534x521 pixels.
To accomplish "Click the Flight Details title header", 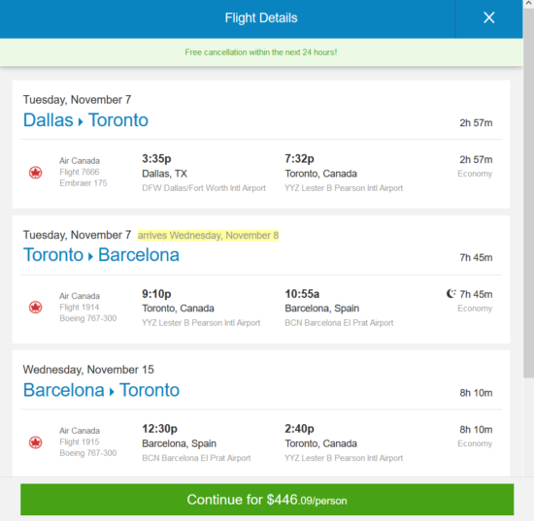I will pyautogui.click(x=261, y=17).
